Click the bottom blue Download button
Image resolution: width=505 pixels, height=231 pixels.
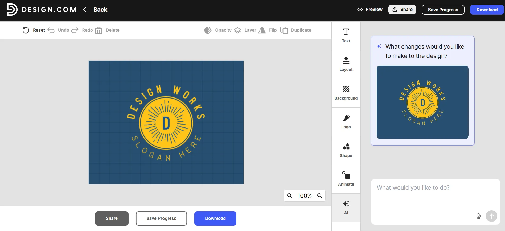tap(215, 219)
